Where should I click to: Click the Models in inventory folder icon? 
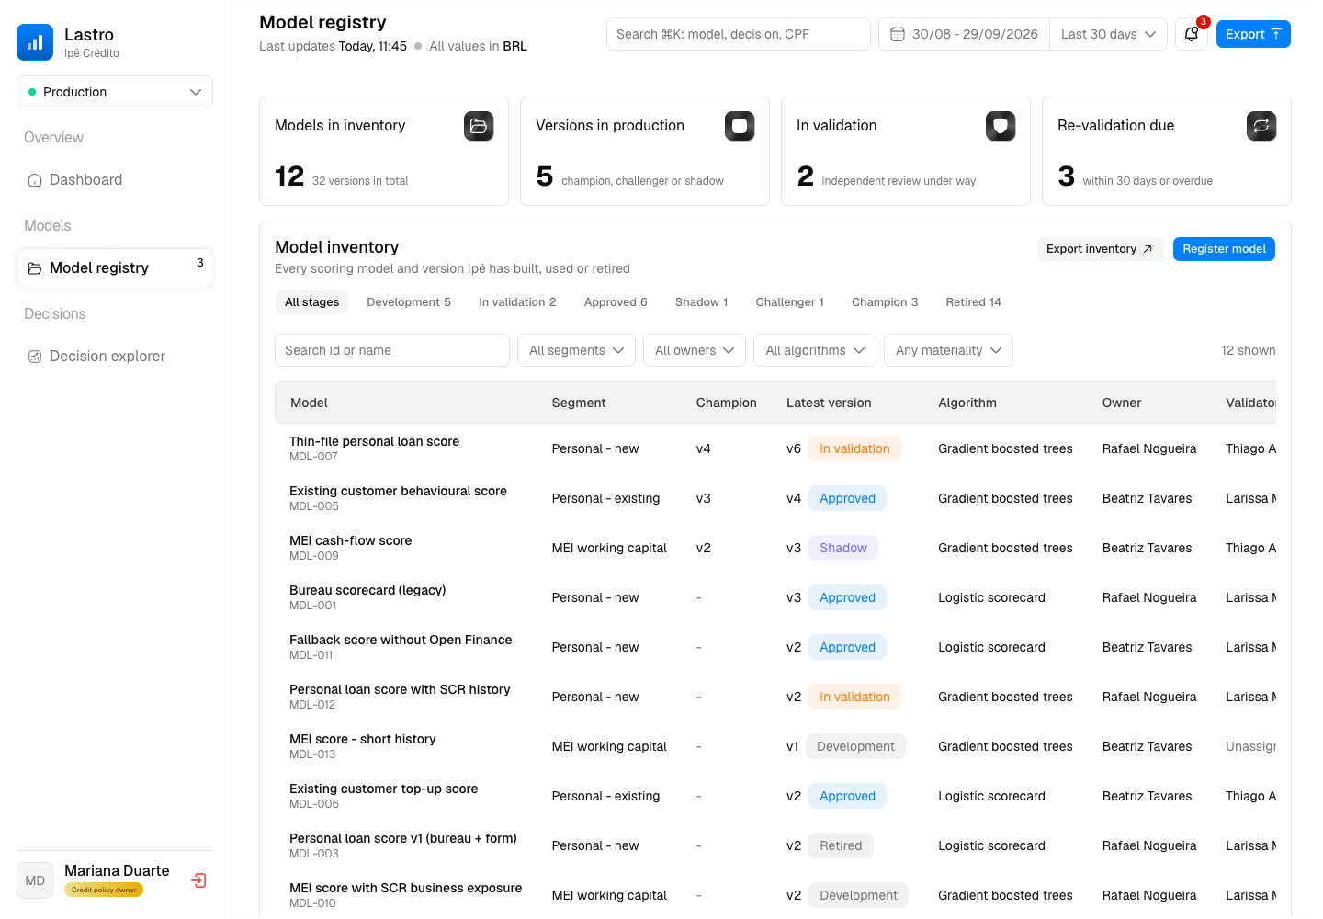tap(479, 126)
